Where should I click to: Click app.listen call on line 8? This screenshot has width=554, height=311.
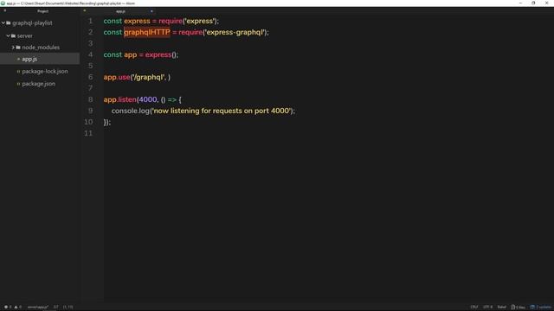tap(119, 100)
